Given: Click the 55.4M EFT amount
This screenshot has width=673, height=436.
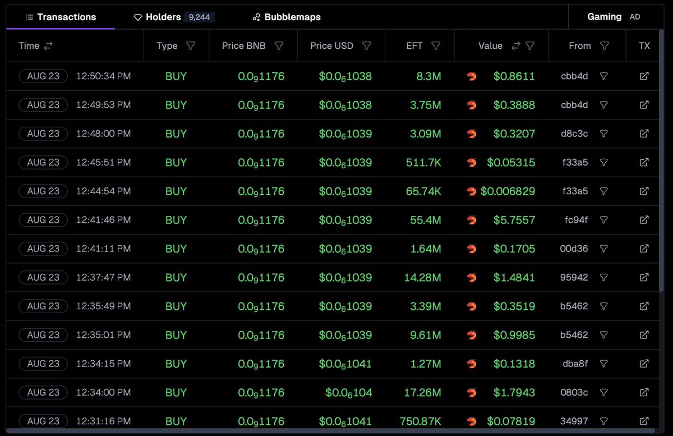Looking at the screenshot, I should (x=425, y=220).
